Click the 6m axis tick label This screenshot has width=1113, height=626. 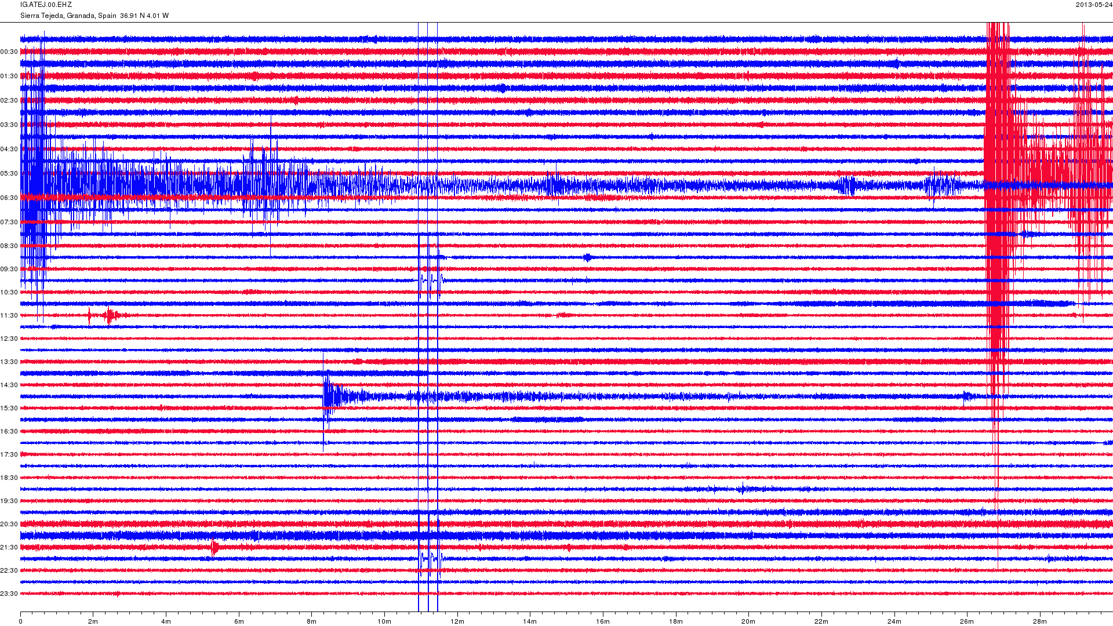(239, 622)
